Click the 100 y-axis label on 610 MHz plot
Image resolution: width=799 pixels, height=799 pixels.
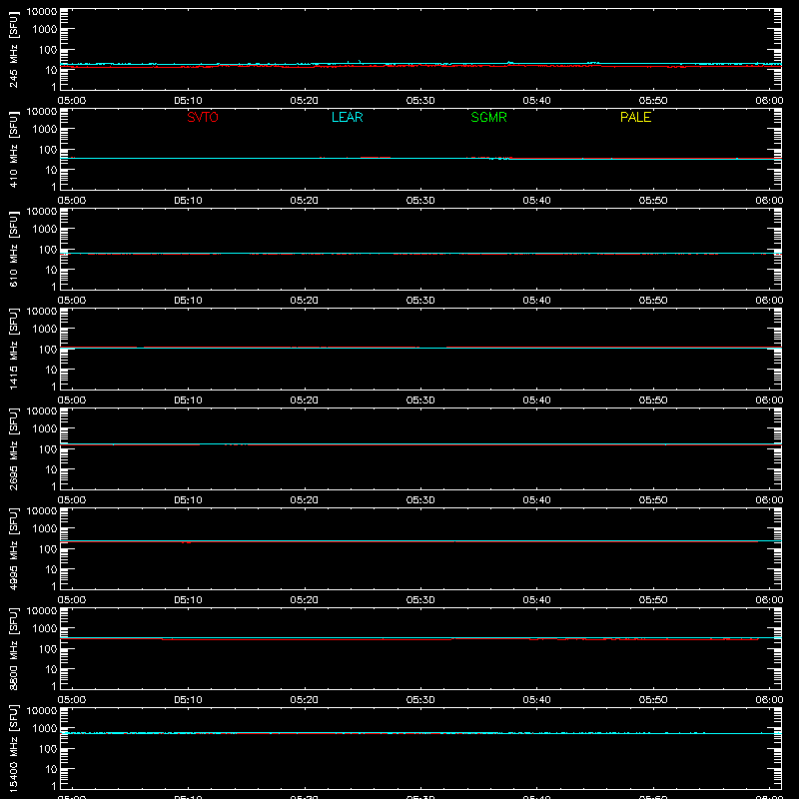coord(48,250)
